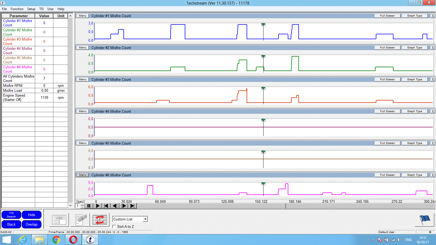The height and width of the screenshot is (245, 436).
Task: Jump to the first frame of recording
Action: tap(106, 206)
